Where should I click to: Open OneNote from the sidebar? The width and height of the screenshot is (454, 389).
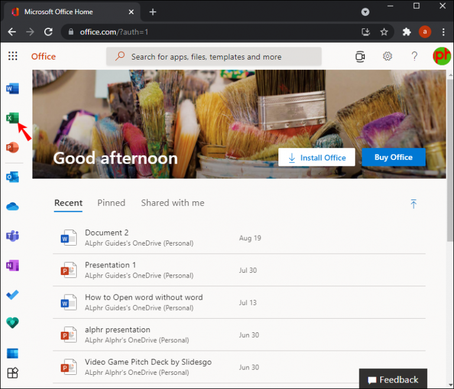[12, 266]
